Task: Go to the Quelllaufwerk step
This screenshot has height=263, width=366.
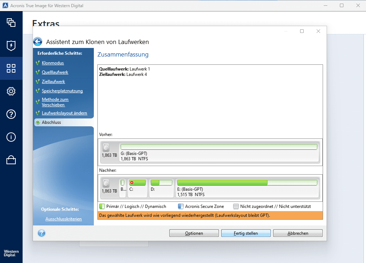Action: pos(55,72)
